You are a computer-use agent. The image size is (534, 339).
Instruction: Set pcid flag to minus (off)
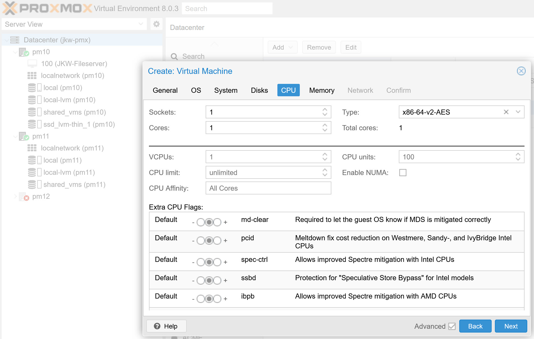click(x=200, y=241)
